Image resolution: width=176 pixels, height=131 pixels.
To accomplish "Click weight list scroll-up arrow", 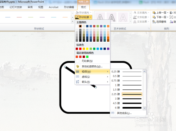I will pyautogui.click(x=144, y=71).
